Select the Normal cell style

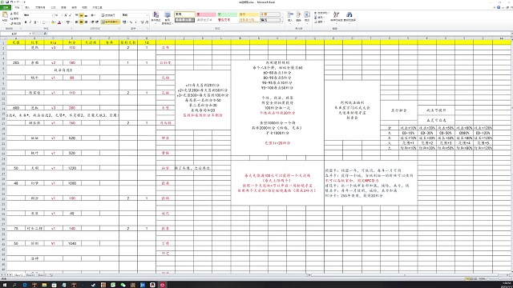pyautogui.click(x=184, y=14)
